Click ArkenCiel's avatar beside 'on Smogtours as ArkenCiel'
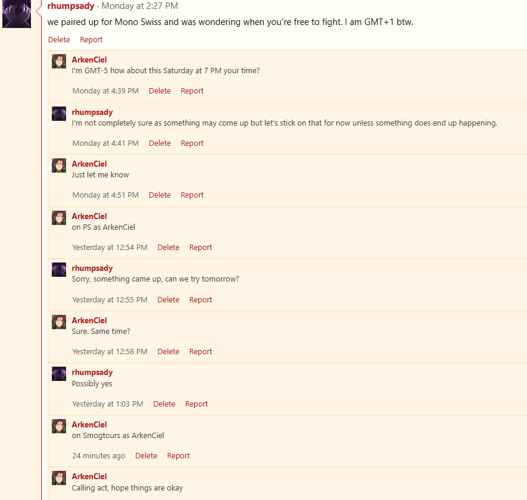 coord(59,426)
